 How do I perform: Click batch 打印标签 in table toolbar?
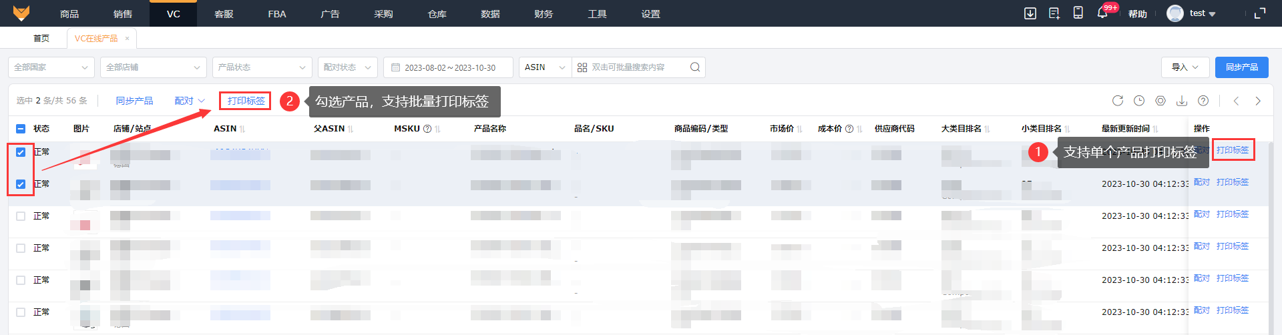246,101
